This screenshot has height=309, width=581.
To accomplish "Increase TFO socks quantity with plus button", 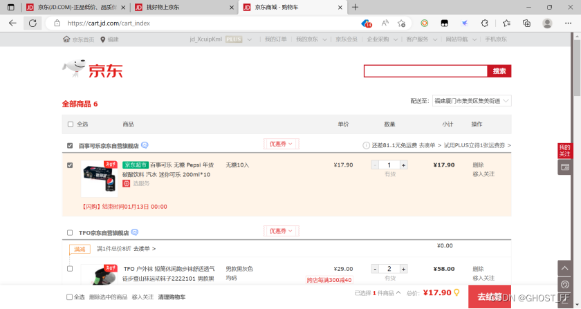I will pos(403,269).
